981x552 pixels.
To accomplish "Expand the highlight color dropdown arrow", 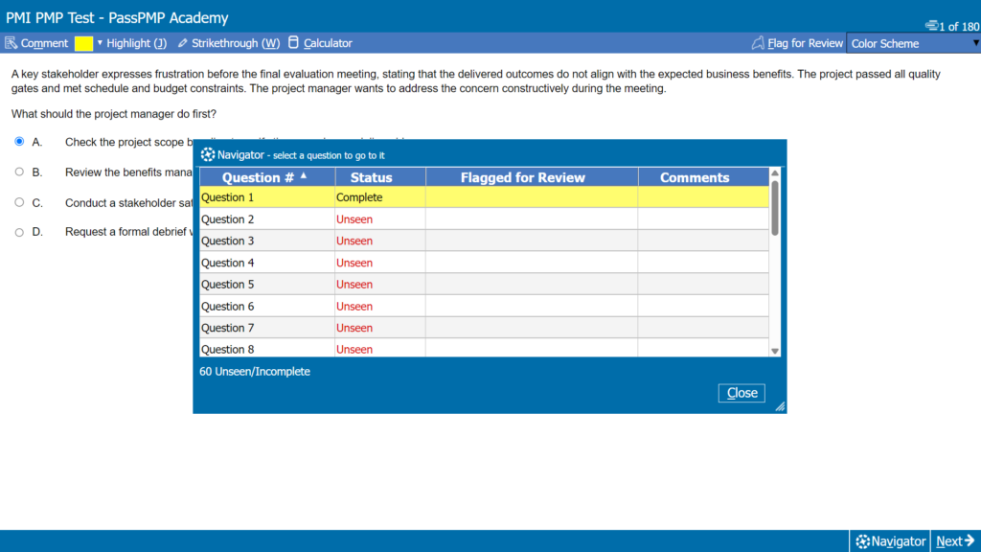I will [100, 43].
